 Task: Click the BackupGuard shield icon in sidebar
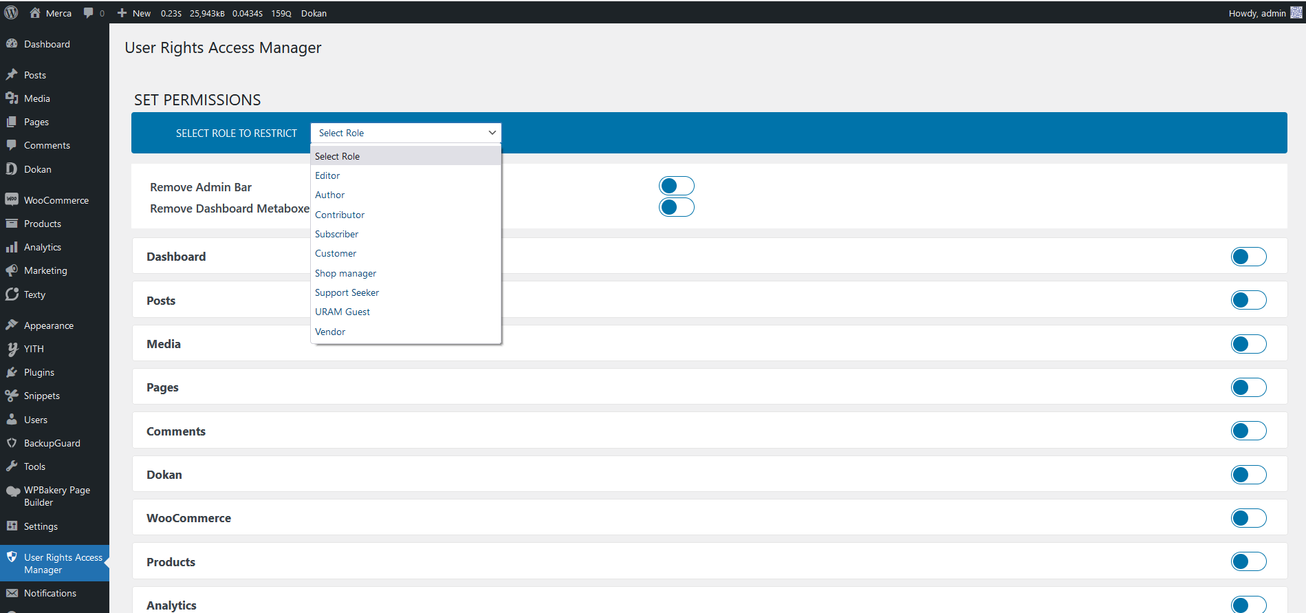pos(12,442)
